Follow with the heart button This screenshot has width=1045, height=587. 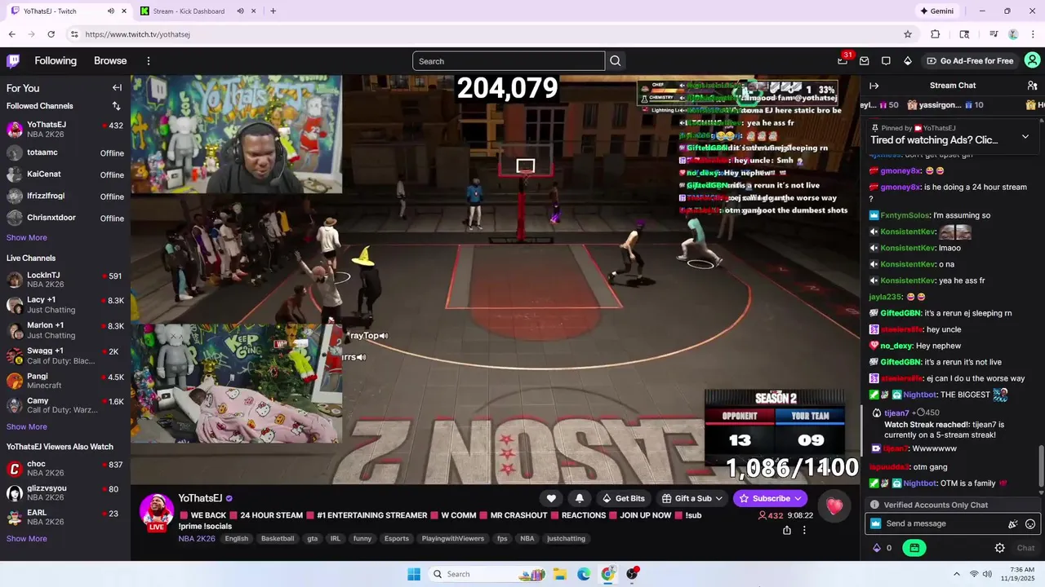pyautogui.click(x=551, y=498)
